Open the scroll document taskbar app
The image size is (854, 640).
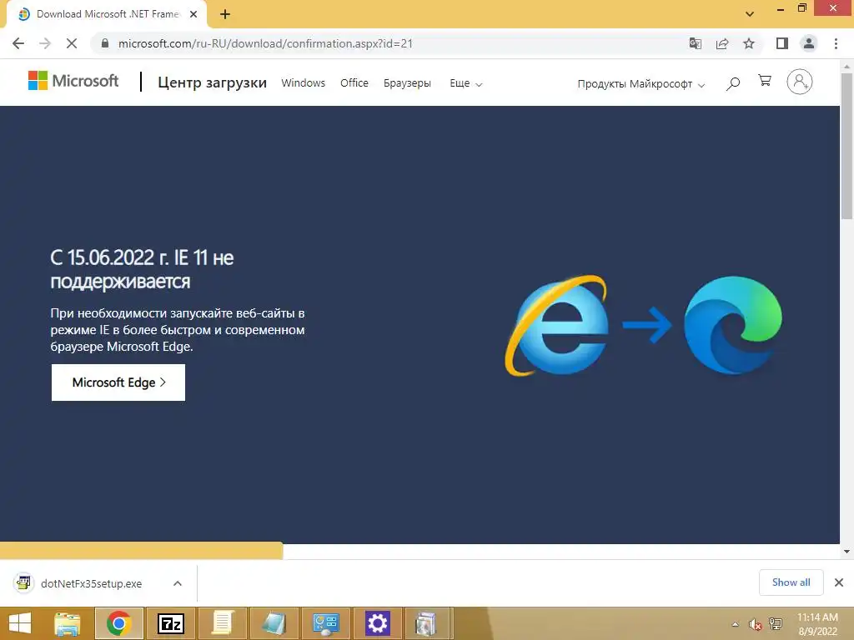[x=222, y=623]
